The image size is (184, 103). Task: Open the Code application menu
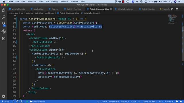[x=10, y=1]
